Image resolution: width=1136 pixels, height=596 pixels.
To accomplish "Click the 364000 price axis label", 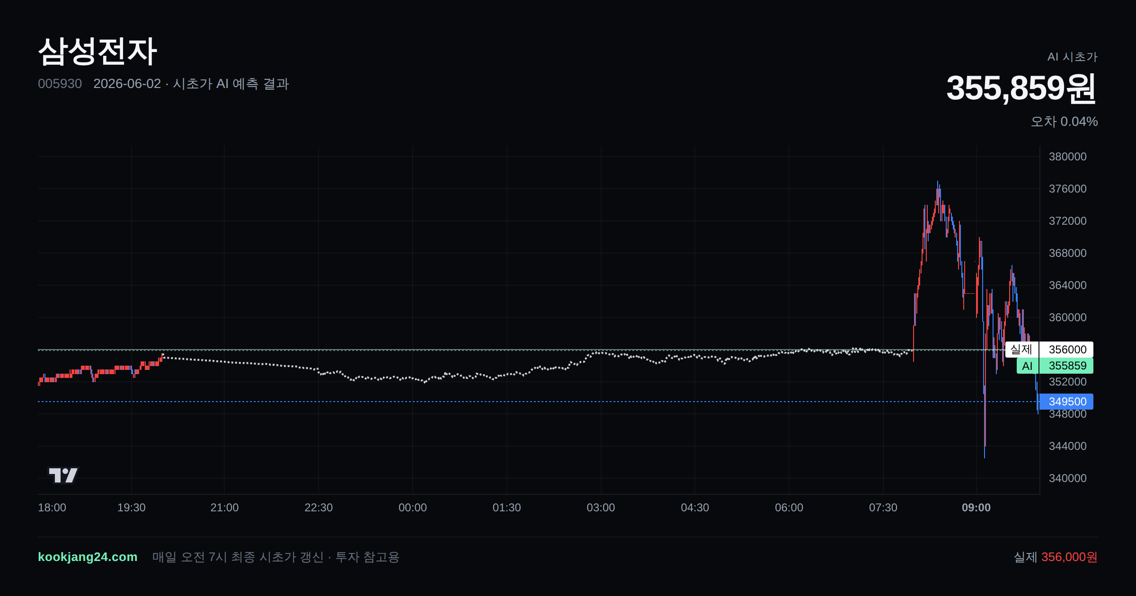I will 1067,285.
